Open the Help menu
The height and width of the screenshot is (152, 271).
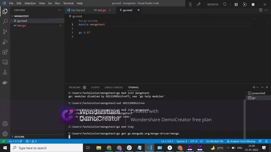coord(80,3)
